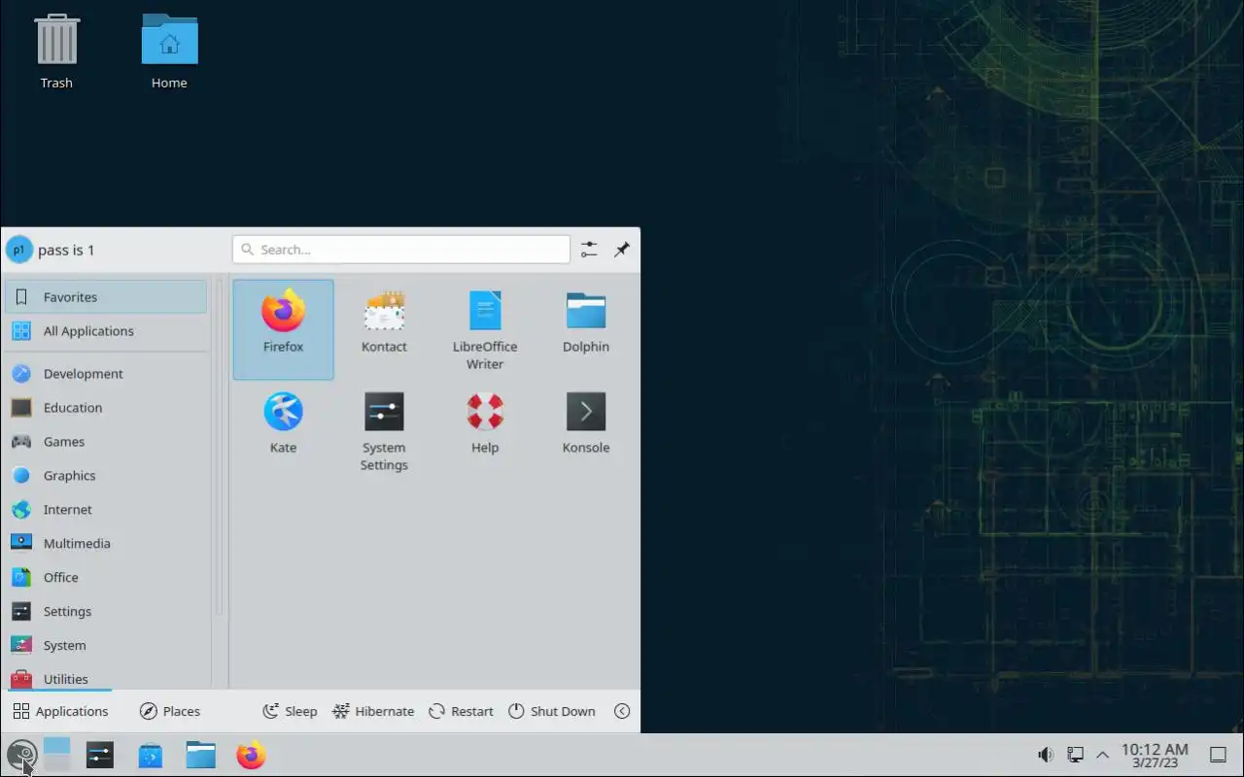Open Discover software center in the taskbar

click(x=151, y=755)
